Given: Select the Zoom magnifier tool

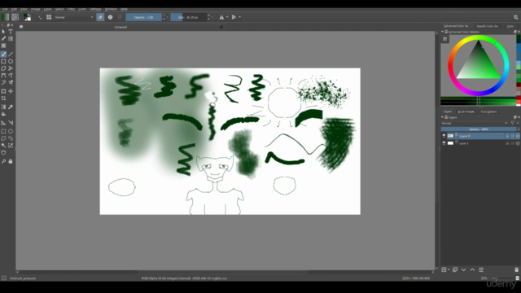Looking at the screenshot, I should point(3,161).
